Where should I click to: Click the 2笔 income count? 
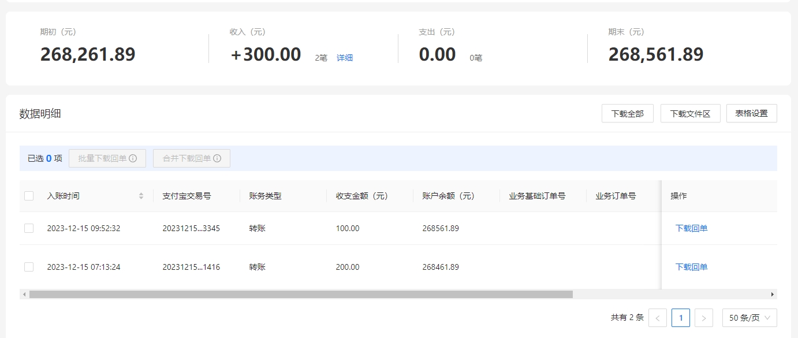click(x=321, y=58)
